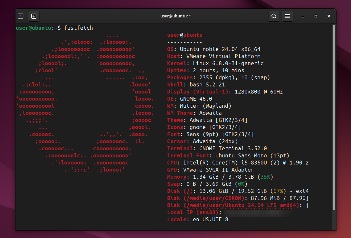This screenshot has width=351, height=238.
Task: Open the hamburger main menu
Action: click(x=288, y=16)
